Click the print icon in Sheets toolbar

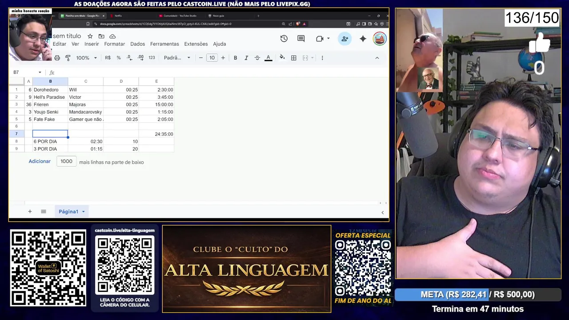(57, 58)
